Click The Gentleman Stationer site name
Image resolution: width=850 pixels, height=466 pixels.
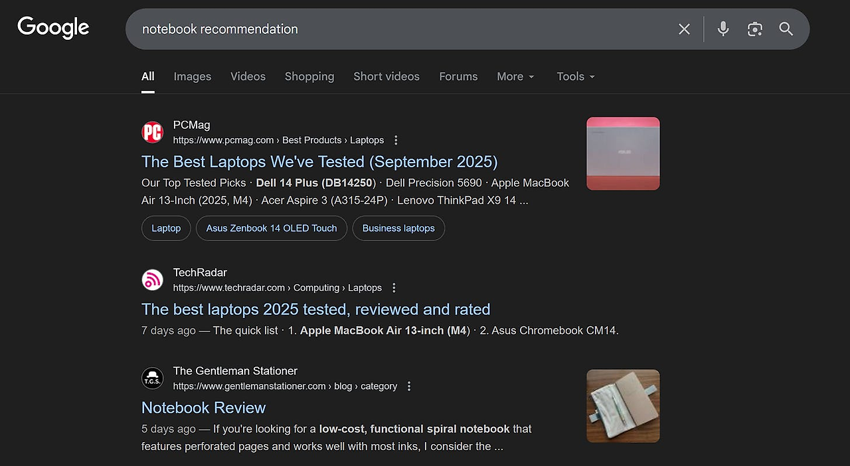(x=235, y=371)
